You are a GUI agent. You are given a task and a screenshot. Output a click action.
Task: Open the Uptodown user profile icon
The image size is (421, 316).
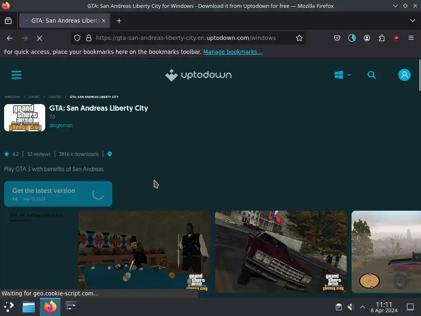[x=405, y=75]
